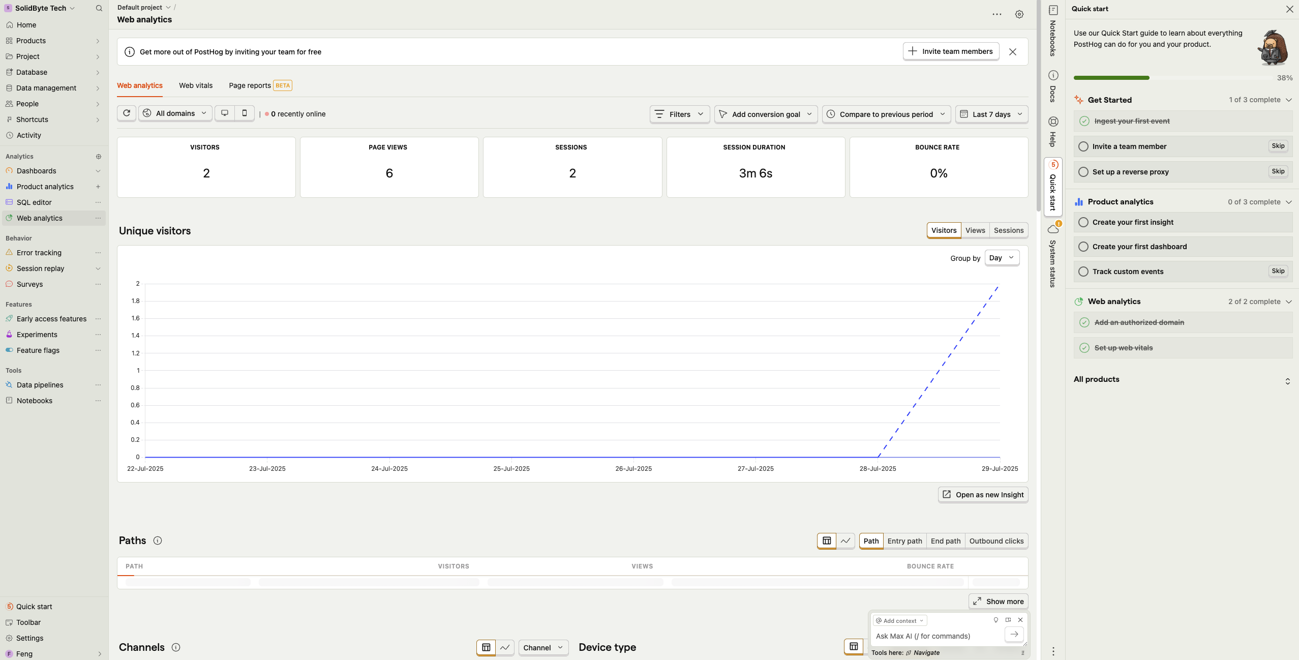Send message to Max AI arrow

(x=1014, y=635)
